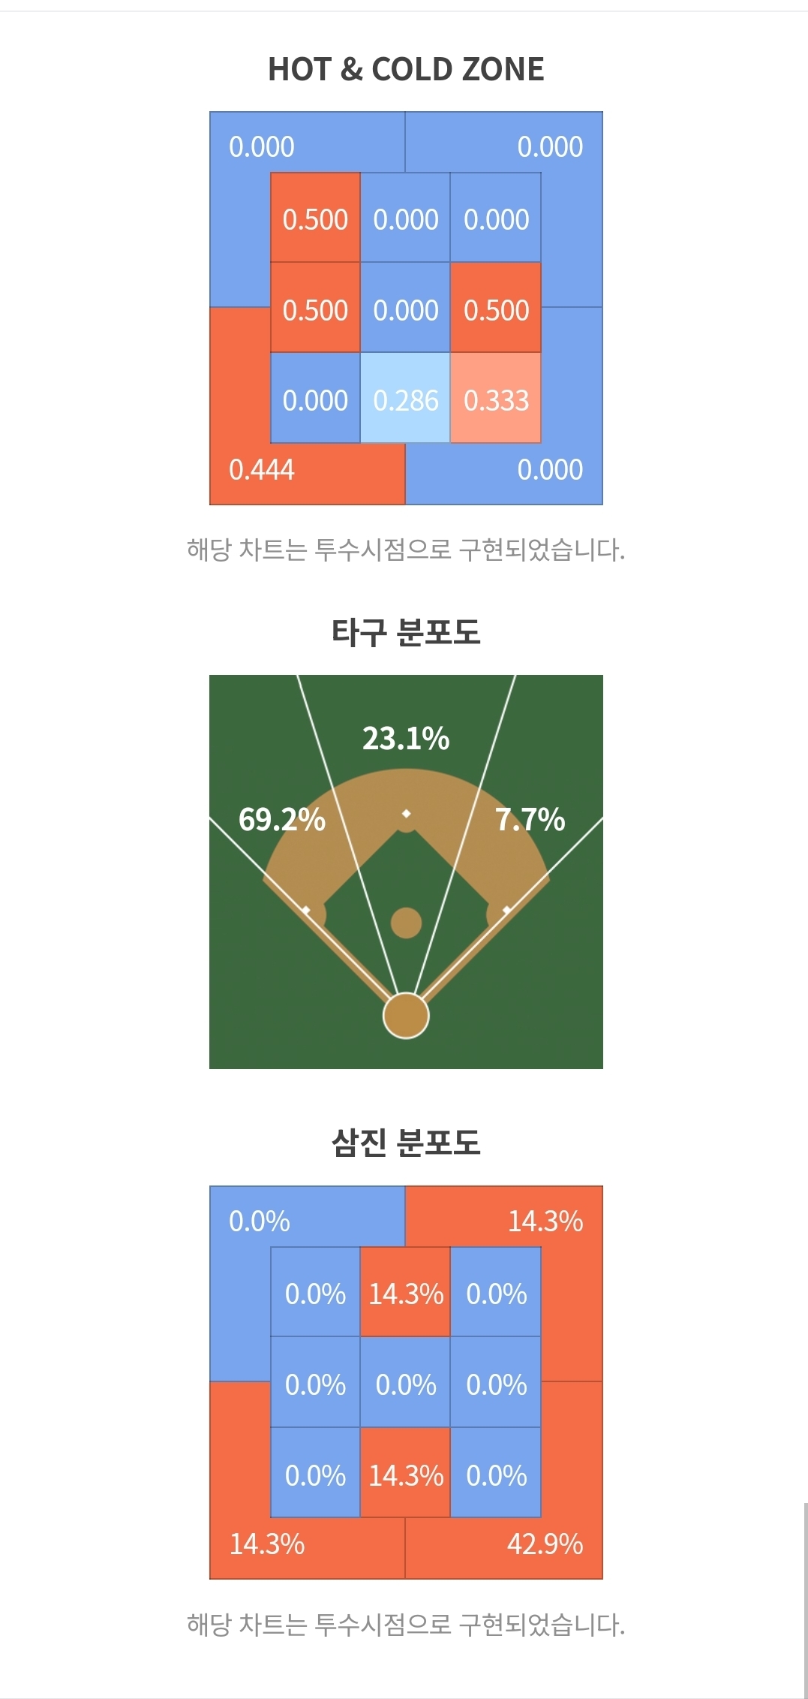Click the 23.1% center field spray label
The height and width of the screenshot is (1699, 808).
406,738
